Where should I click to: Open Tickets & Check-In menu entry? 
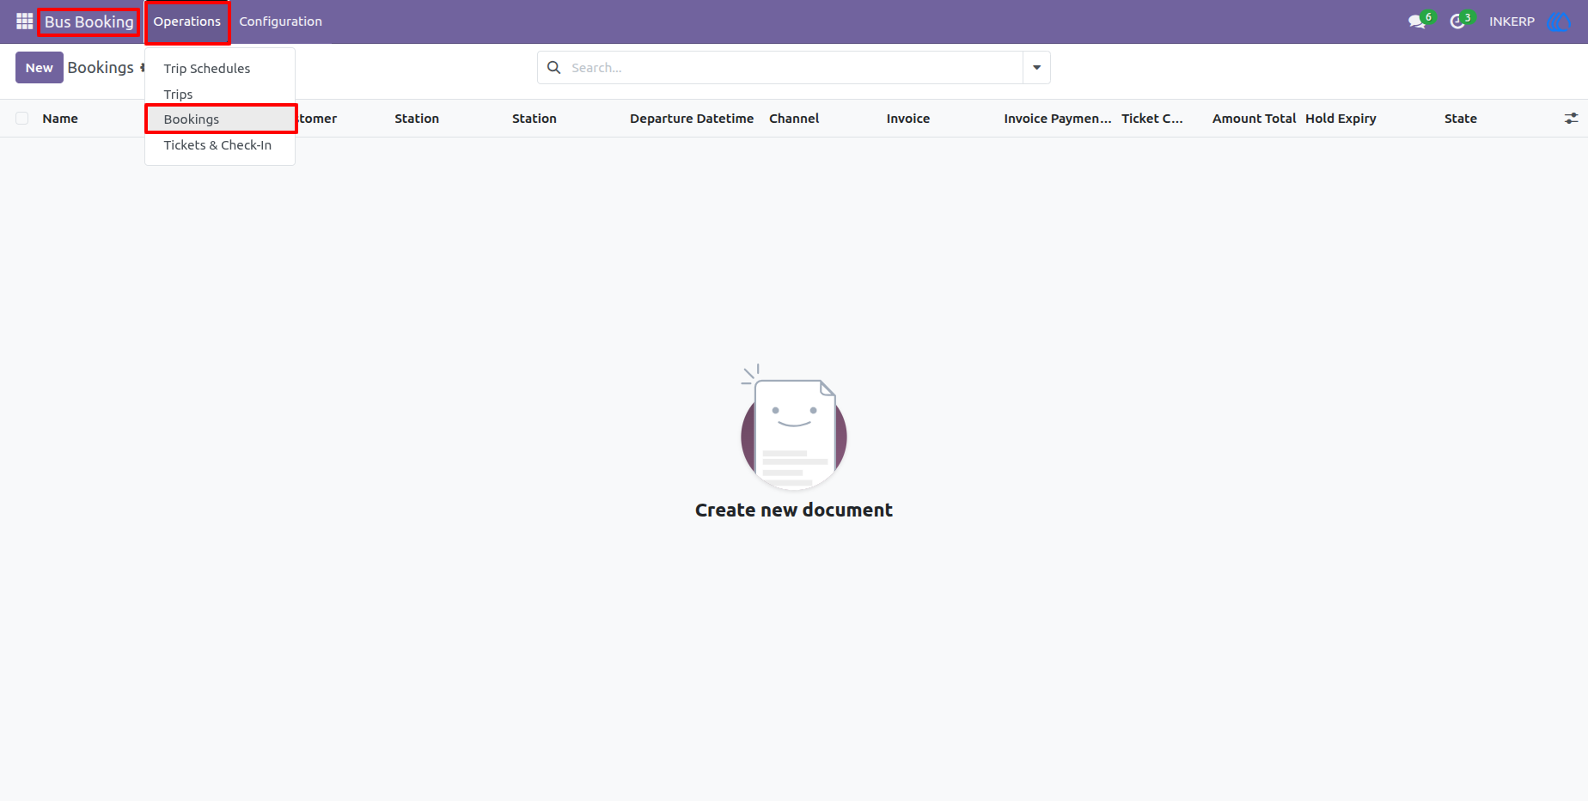pyautogui.click(x=217, y=145)
